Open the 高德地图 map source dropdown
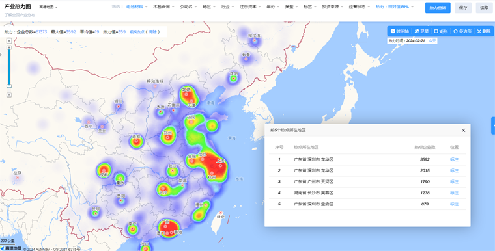The height and width of the screenshot is (251, 495). click(x=48, y=7)
